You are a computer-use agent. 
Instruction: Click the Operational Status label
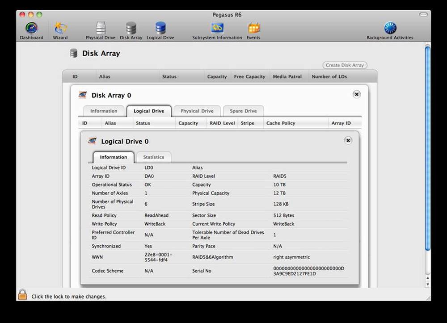click(112, 185)
